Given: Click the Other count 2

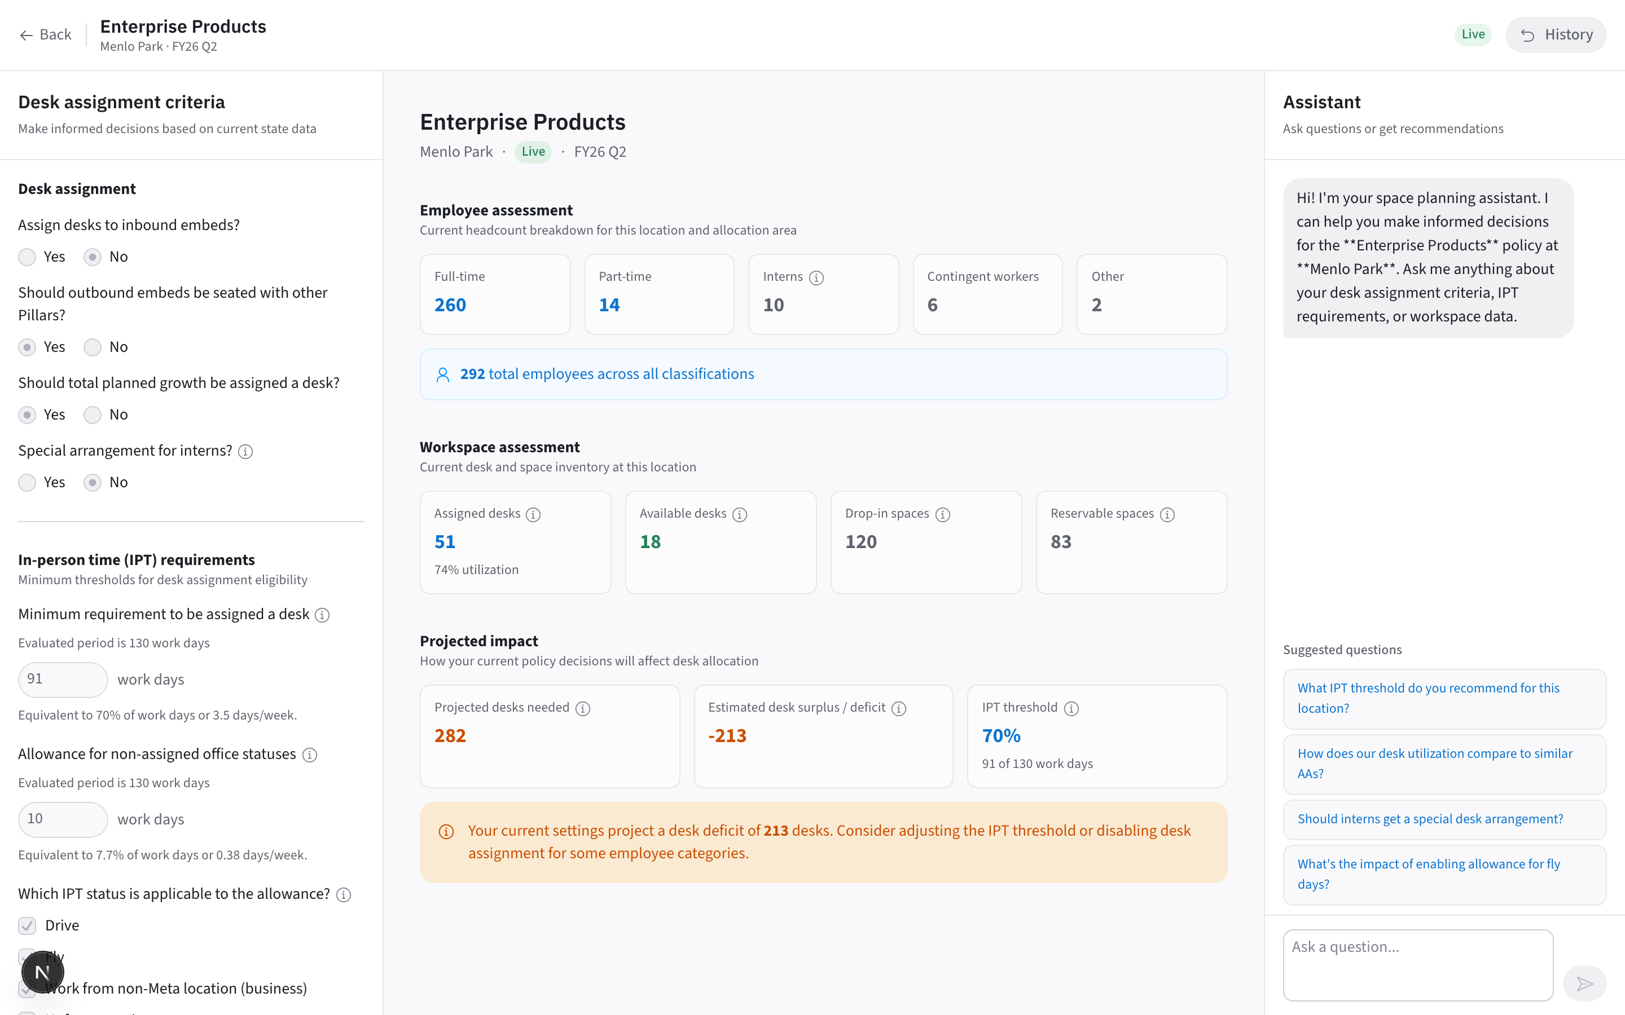Looking at the screenshot, I should pos(1096,306).
